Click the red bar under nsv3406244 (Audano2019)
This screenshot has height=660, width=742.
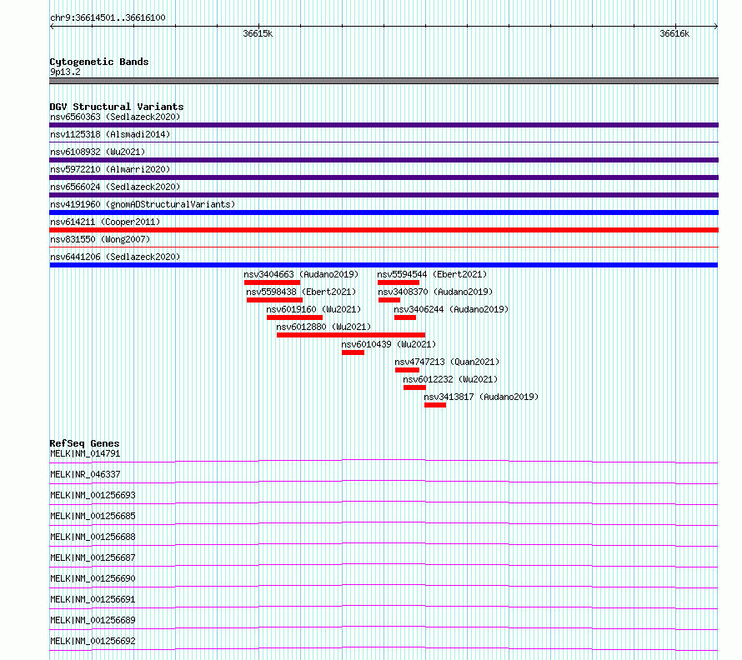[x=405, y=317]
